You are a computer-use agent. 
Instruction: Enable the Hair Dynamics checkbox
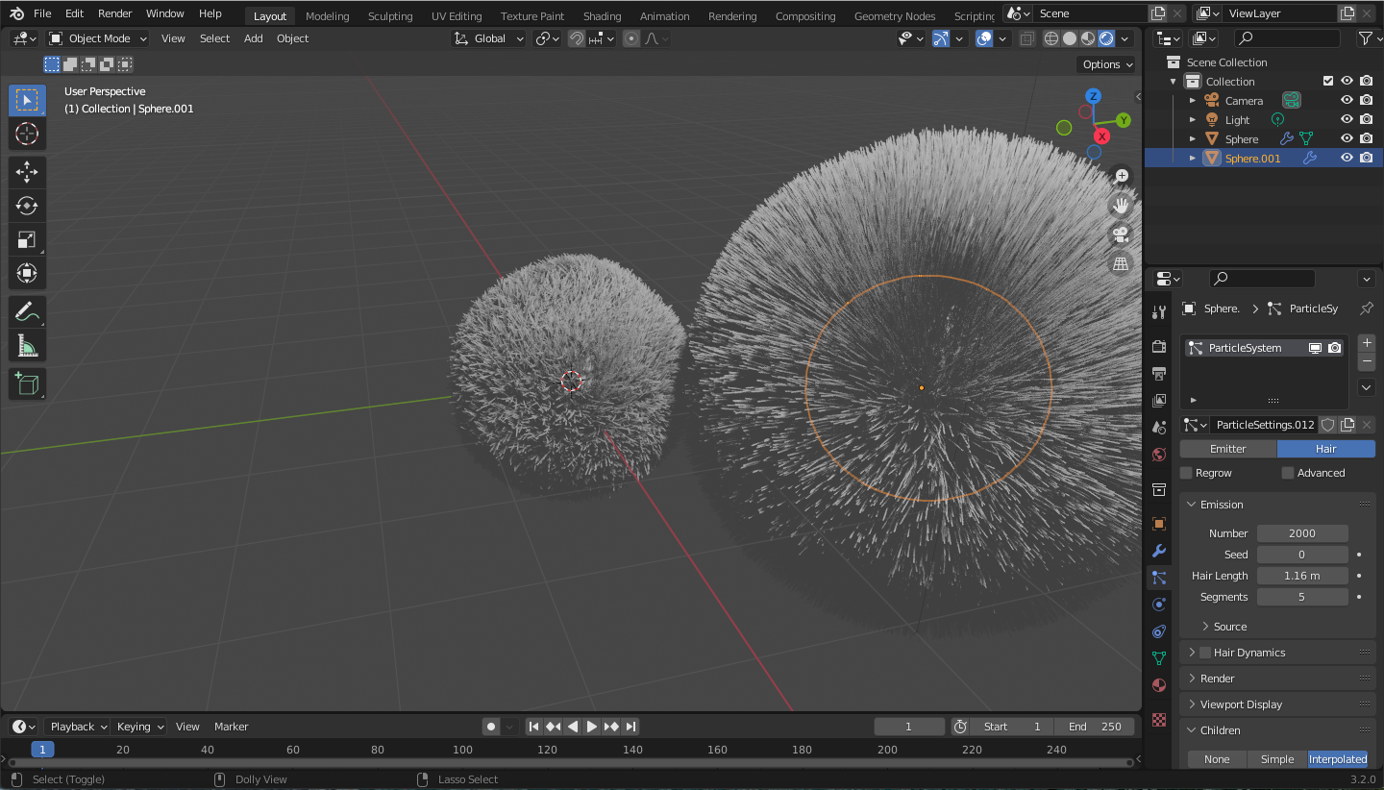click(x=1205, y=653)
